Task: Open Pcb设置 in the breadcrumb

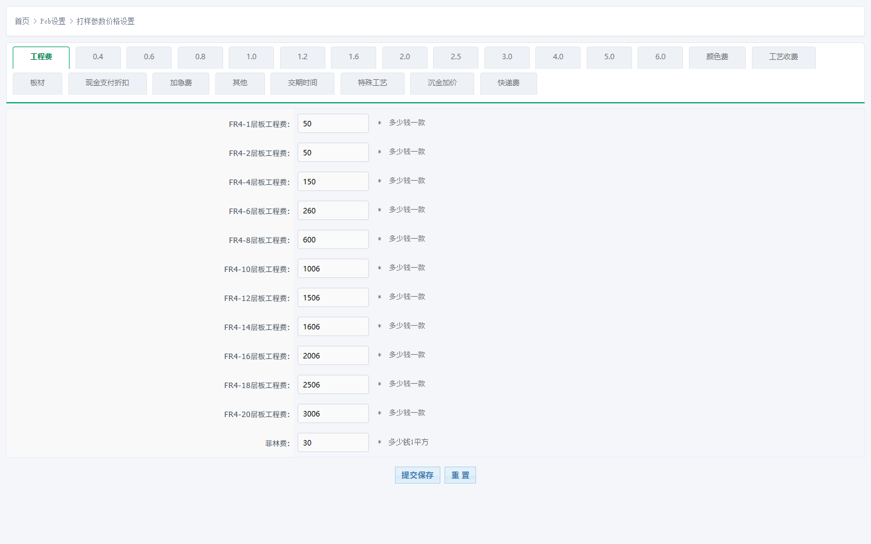Action: [53, 21]
